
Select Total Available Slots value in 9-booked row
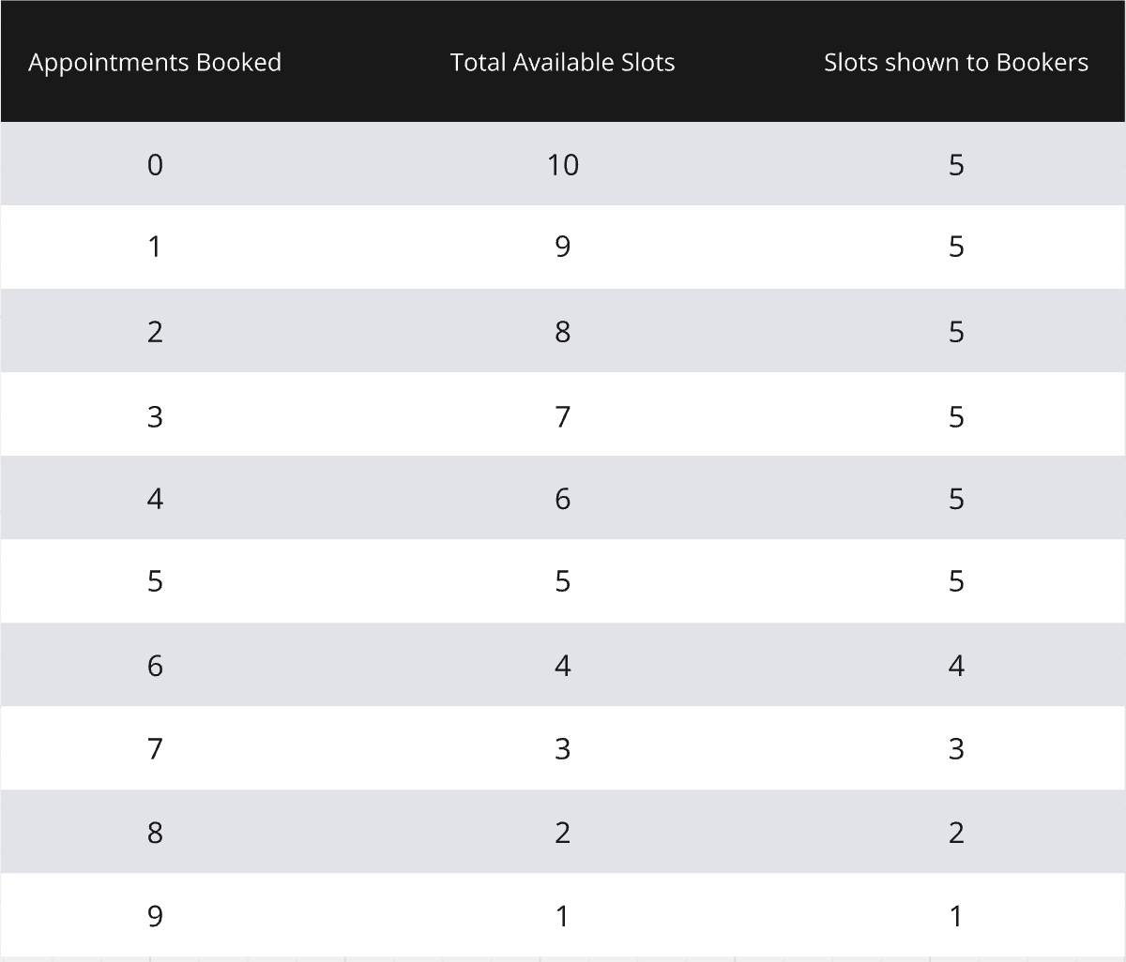562,915
